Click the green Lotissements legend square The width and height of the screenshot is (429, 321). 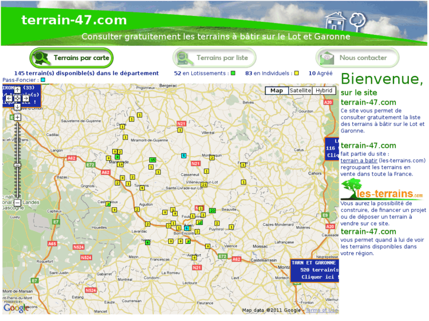(233, 73)
